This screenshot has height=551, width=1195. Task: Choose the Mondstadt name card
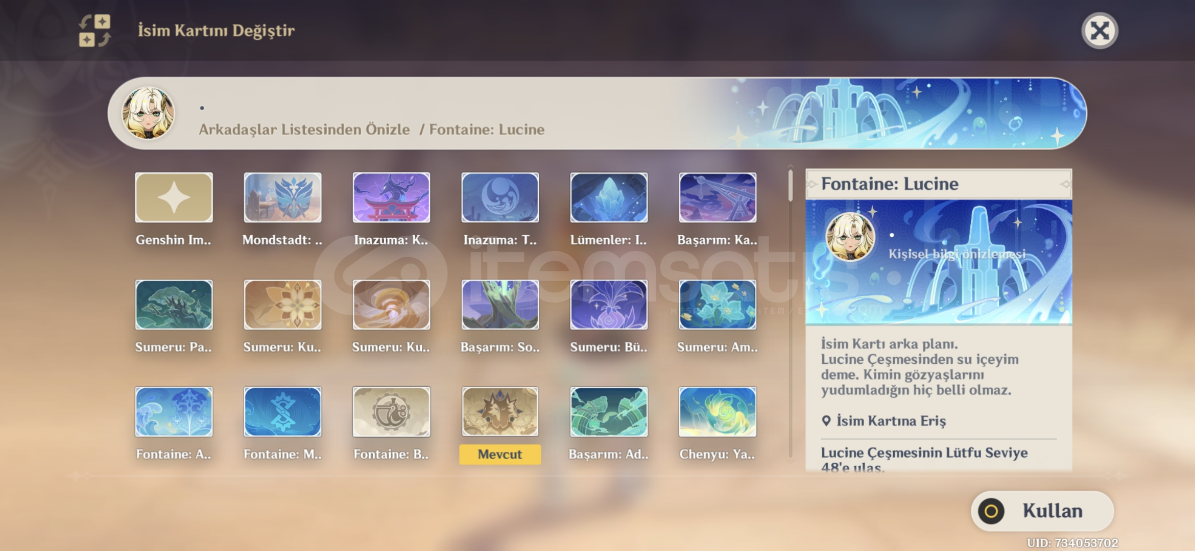282,197
